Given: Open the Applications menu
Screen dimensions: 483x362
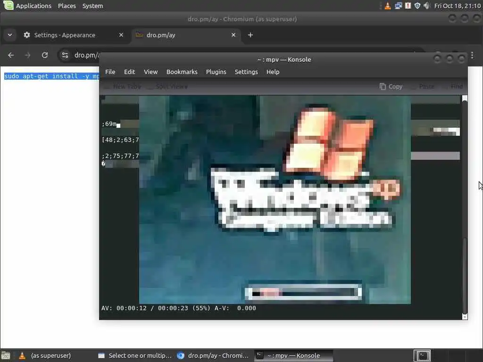Looking at the screenshot, I should (33, 6).
